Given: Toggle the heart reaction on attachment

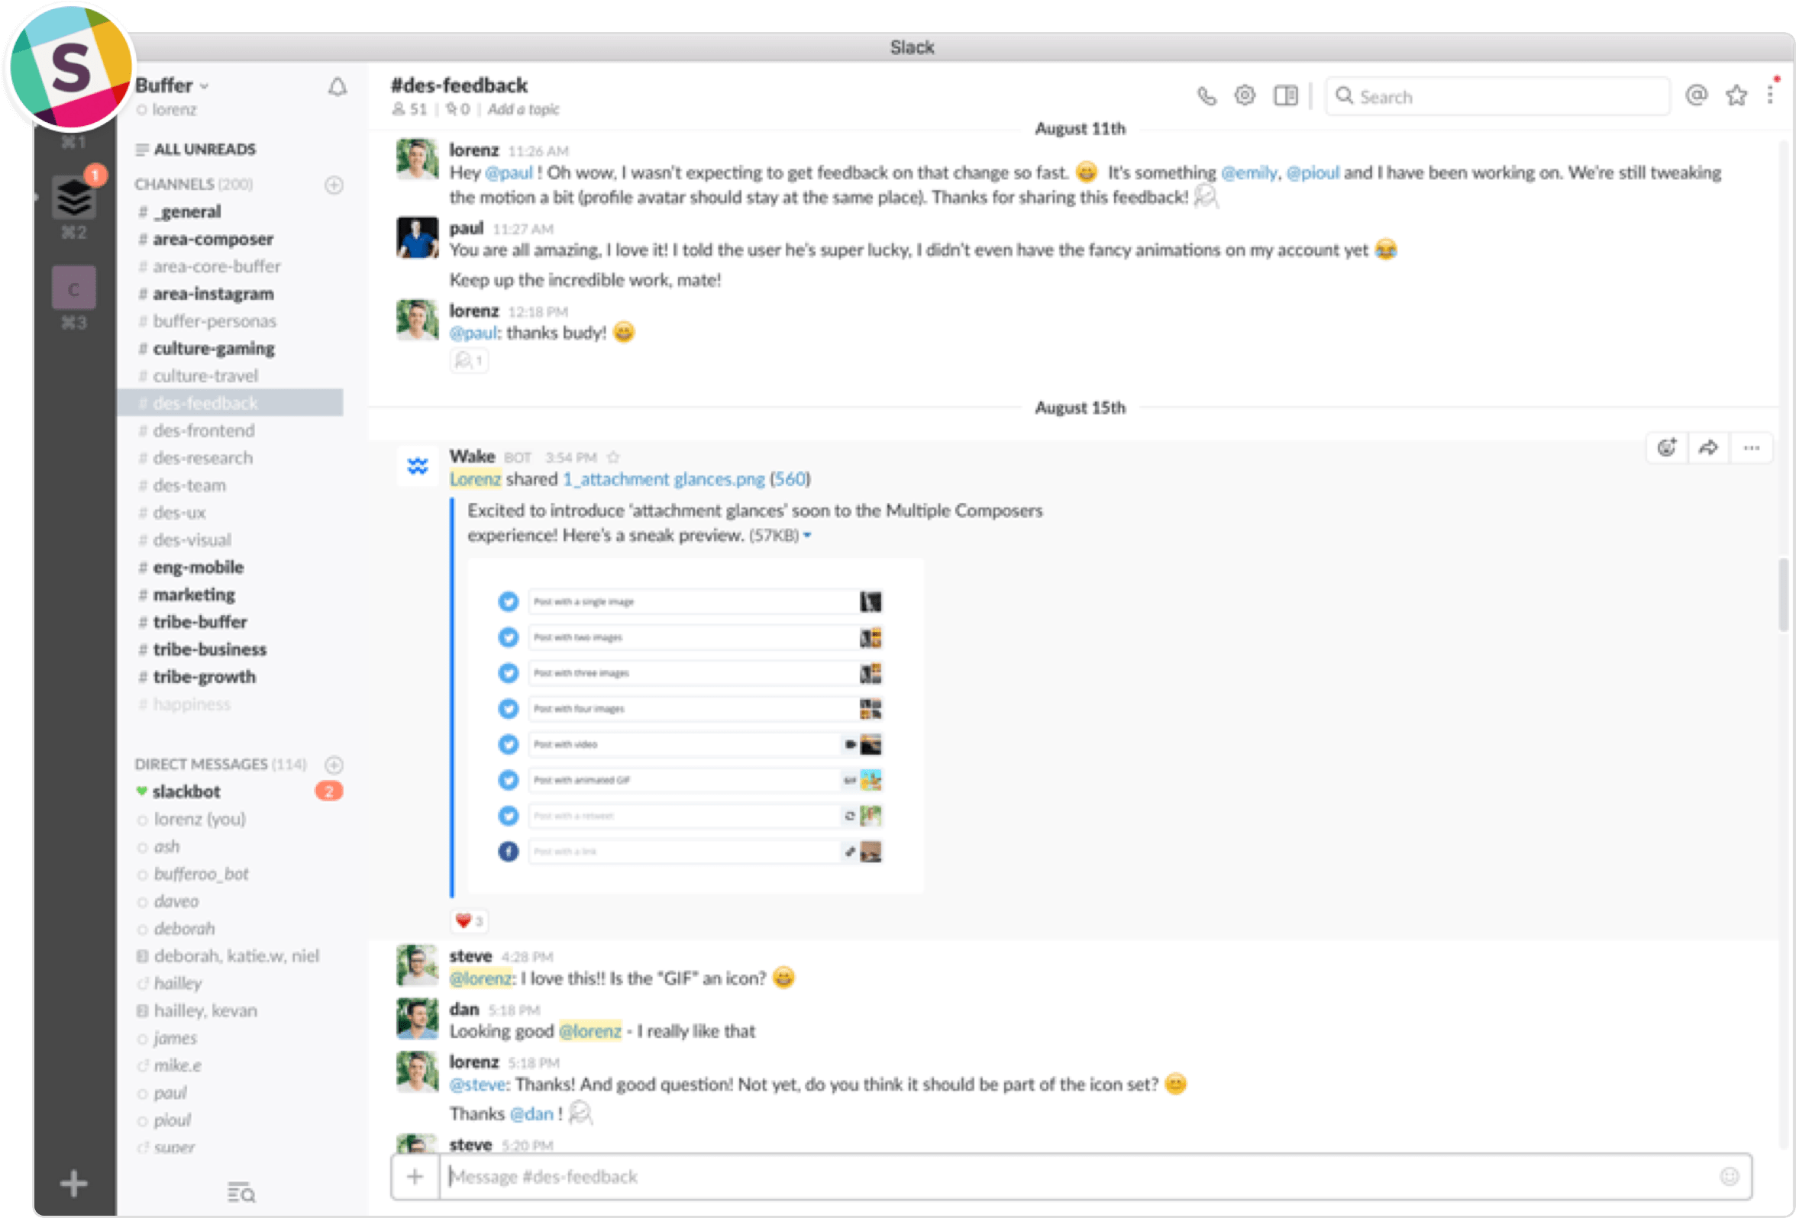Looking at the screenshot, I should (469, 920).
